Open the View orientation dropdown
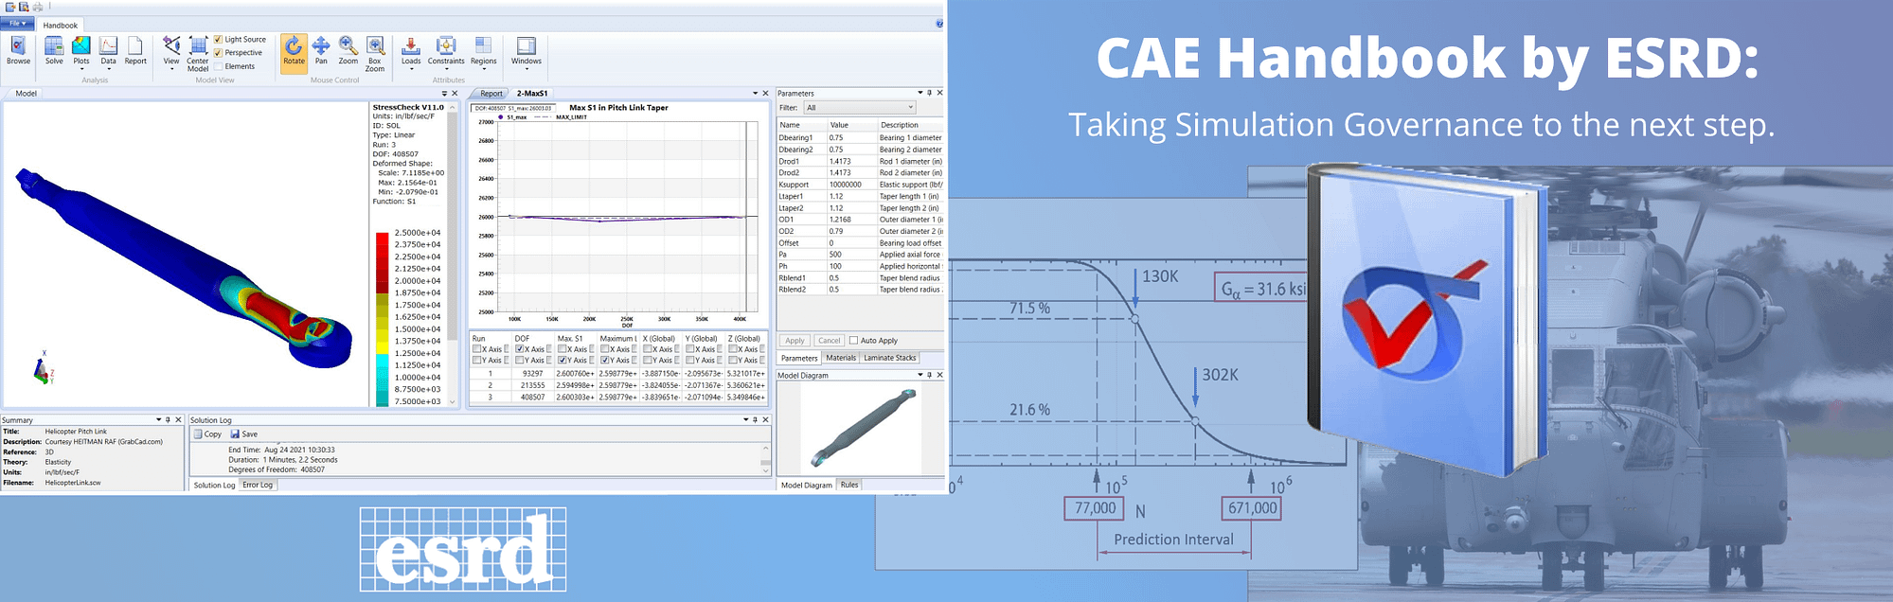Screen dimensions: 1893x602 tap(171, 53)
